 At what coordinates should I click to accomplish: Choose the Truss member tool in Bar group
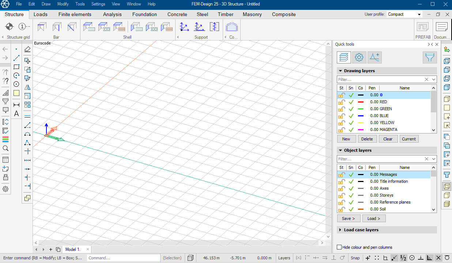(72, 27)
